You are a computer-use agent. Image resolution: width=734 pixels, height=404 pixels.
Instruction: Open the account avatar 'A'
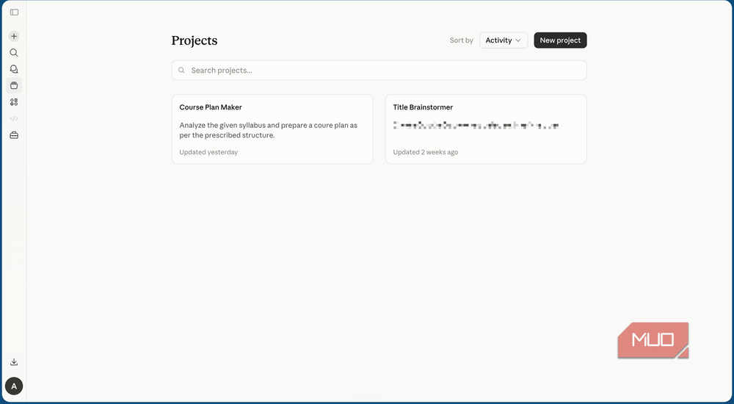click(14, 386)
